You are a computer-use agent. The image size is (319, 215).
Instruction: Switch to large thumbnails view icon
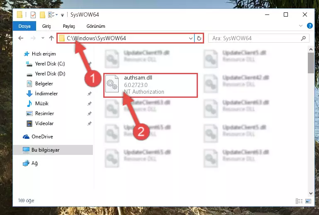click(x=308, y=201)
